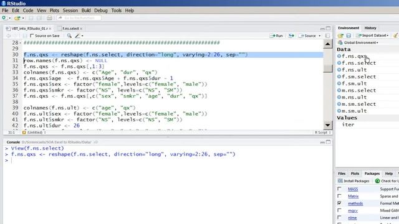Click the Print icon in main toolbar

point(50,18)
